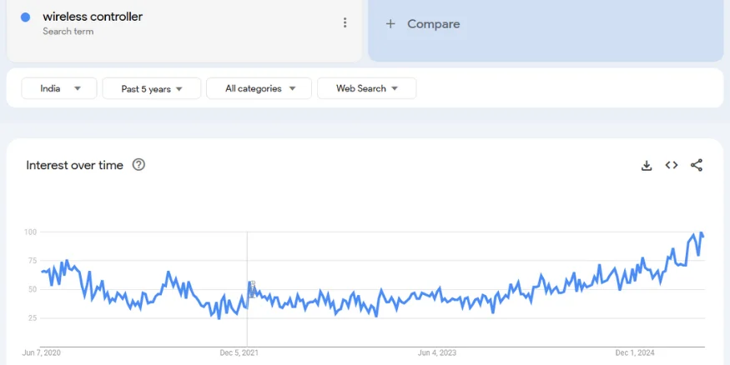This screenshot has width=730, height=365.
Task: Click the trend line peak at far right
Action: coord(702,233)
